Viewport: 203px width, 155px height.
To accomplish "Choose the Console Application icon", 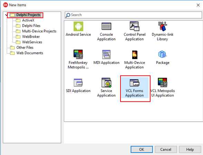I will pos(106,26).
